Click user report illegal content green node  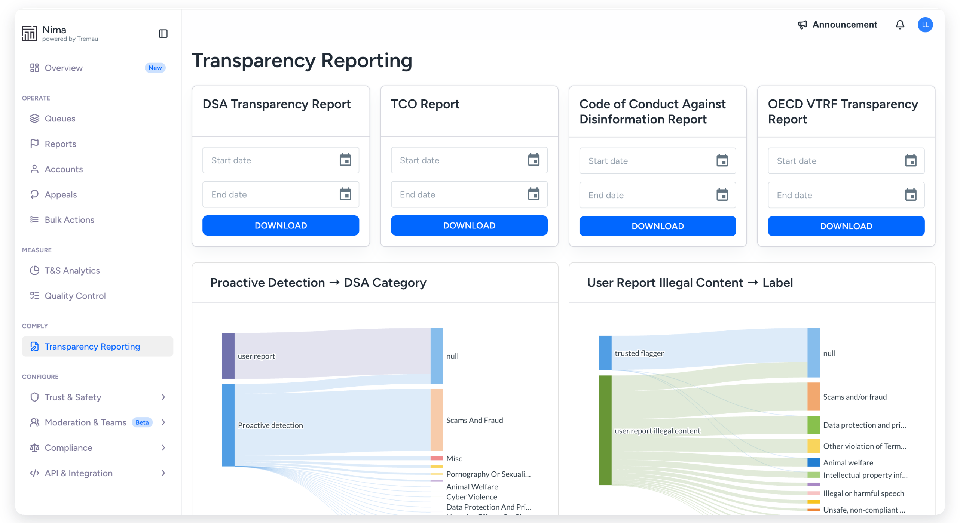605,431
